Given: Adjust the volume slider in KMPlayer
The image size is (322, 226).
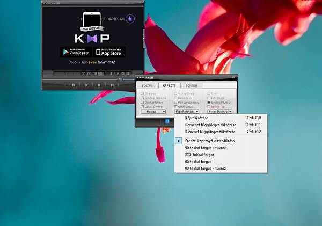Looking at the screenshot, I should (129, 79).
